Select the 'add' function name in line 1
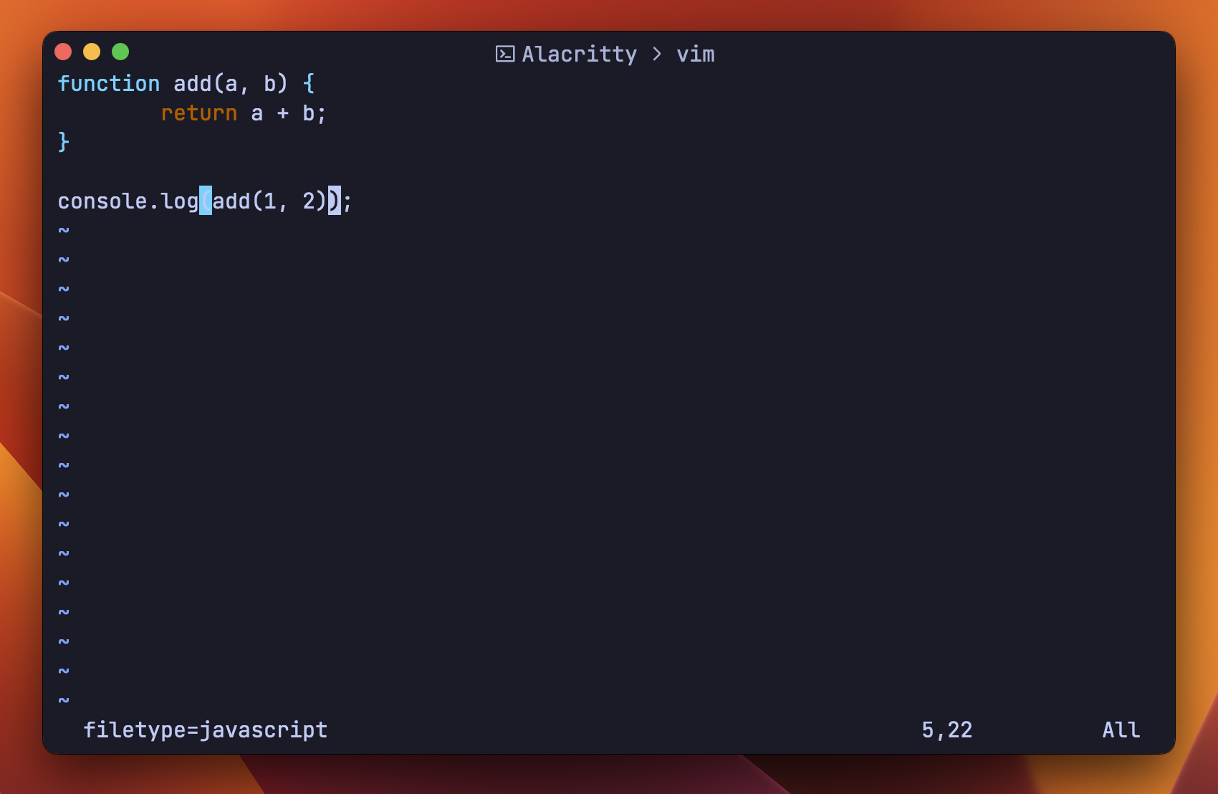This screenshot has height=794, width=1218. [x=192, y=84]
